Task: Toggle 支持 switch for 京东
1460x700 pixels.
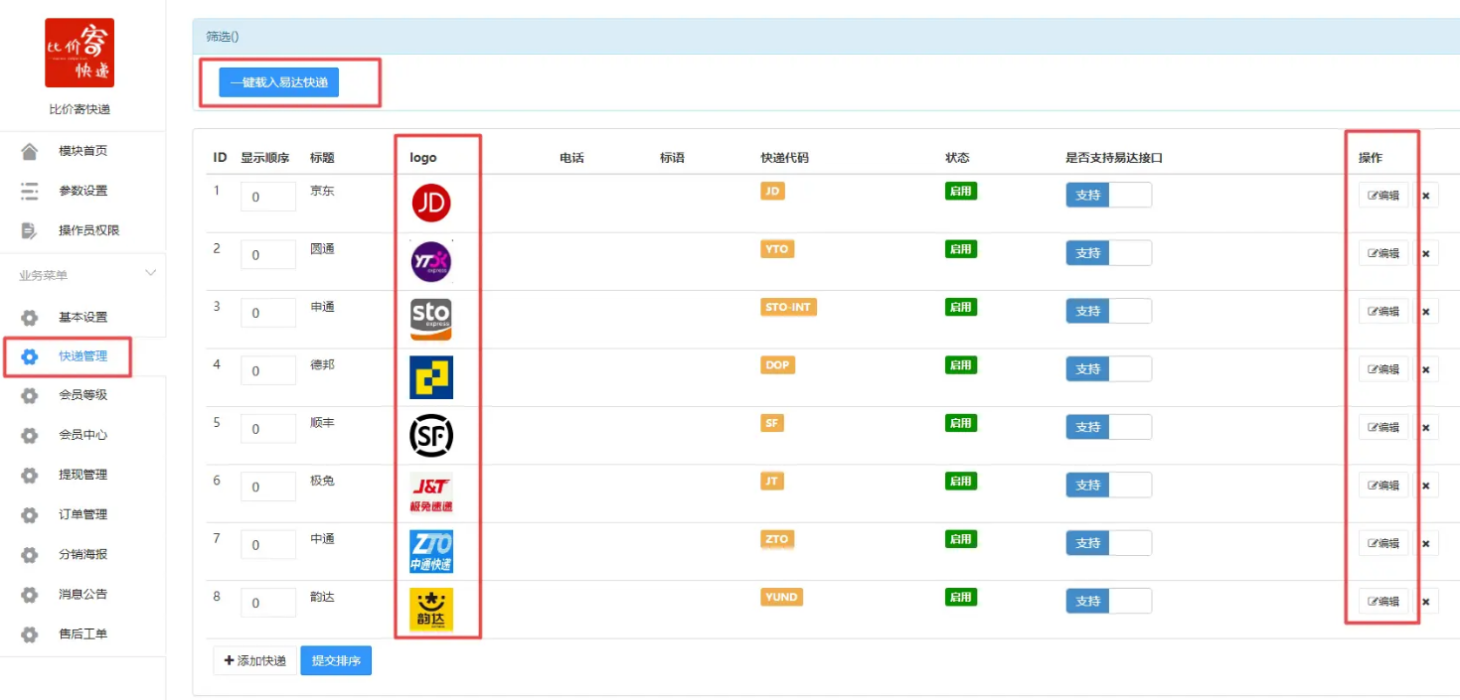Action: coord(1108,195)
